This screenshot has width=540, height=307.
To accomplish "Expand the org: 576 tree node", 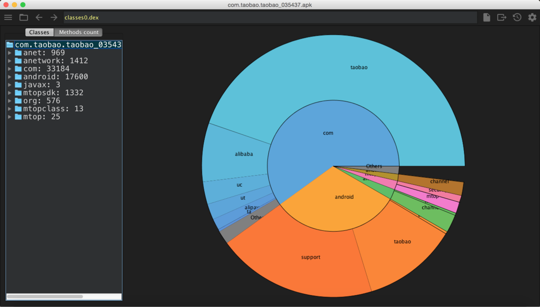I will point(10,101).
